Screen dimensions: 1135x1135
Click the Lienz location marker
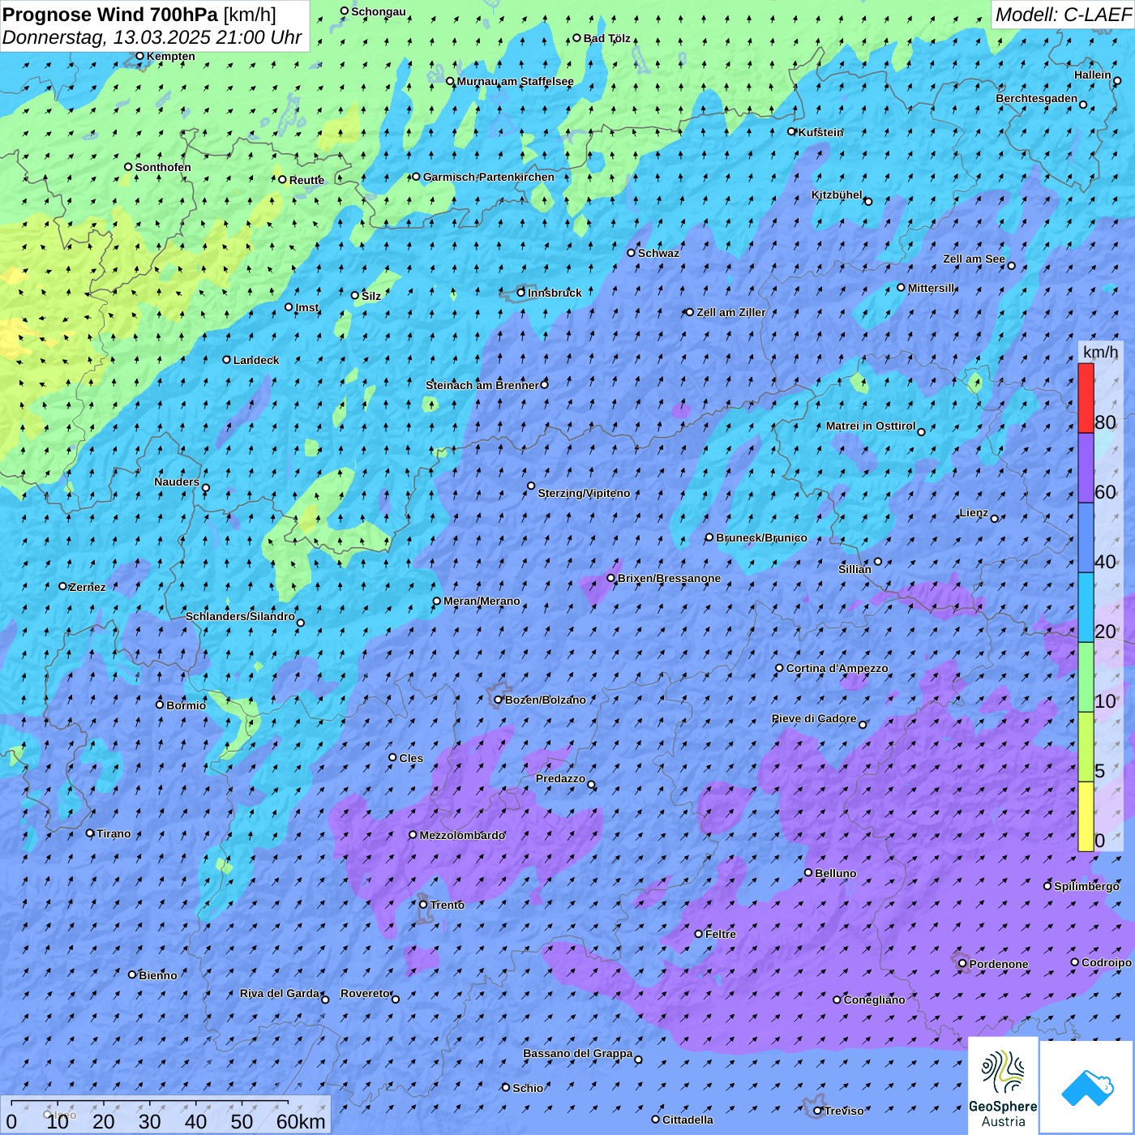995,518
